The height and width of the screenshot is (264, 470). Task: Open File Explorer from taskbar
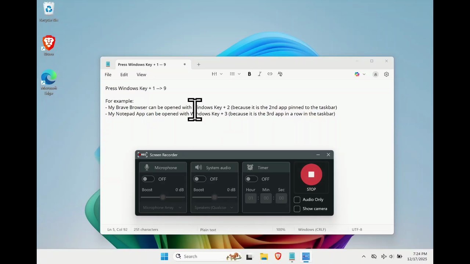click(264, 256)
